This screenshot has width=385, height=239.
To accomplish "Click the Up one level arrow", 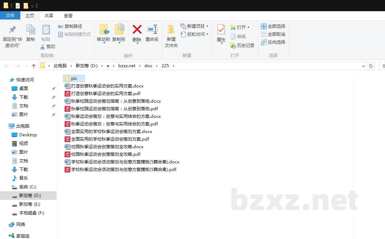I will 34,66.
